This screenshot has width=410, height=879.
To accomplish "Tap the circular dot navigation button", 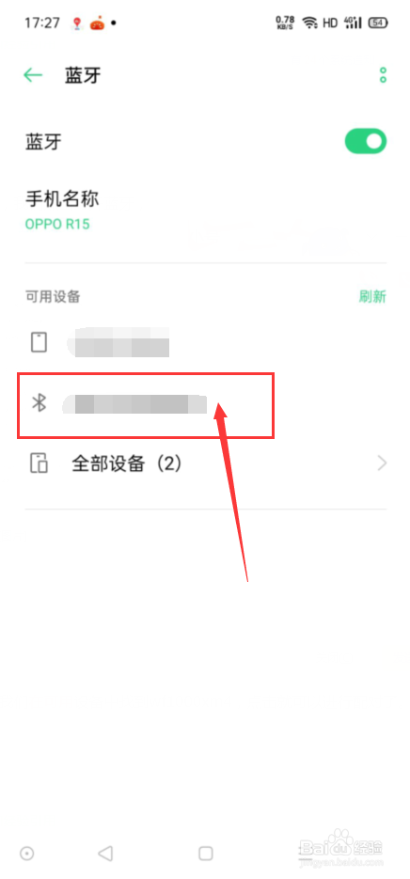I will tap(26, 854).
